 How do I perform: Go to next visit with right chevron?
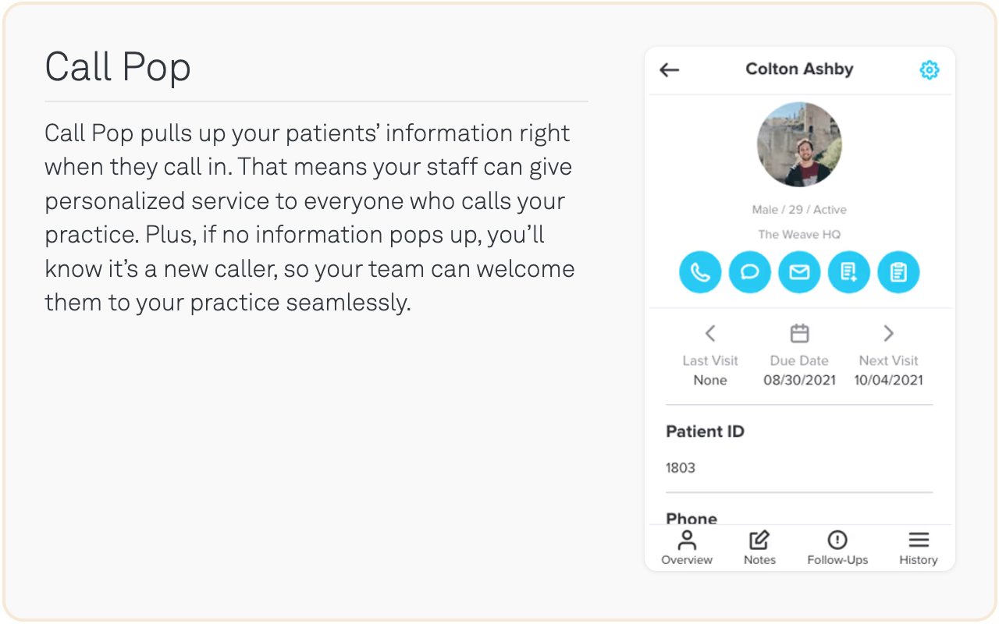888,334
